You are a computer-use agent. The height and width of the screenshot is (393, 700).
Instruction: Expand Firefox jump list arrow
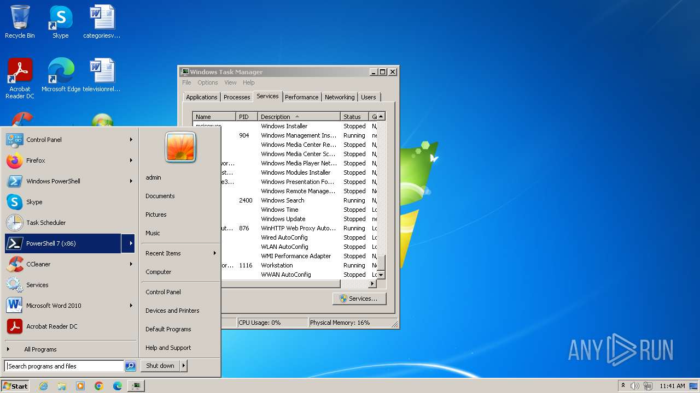(131, 160)
